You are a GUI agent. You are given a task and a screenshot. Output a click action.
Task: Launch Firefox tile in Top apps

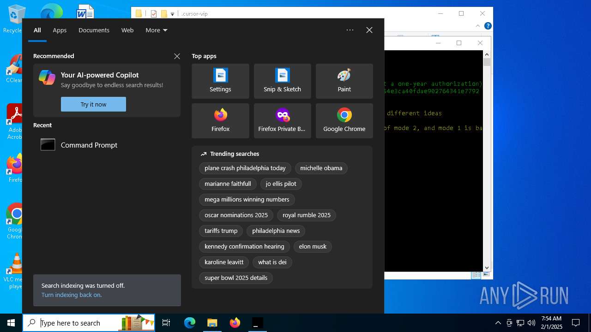coord(220,121)
